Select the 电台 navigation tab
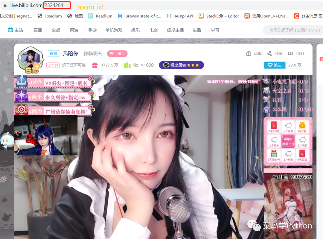The height and width of the screenshot is (241, 323). coord(154,30)
